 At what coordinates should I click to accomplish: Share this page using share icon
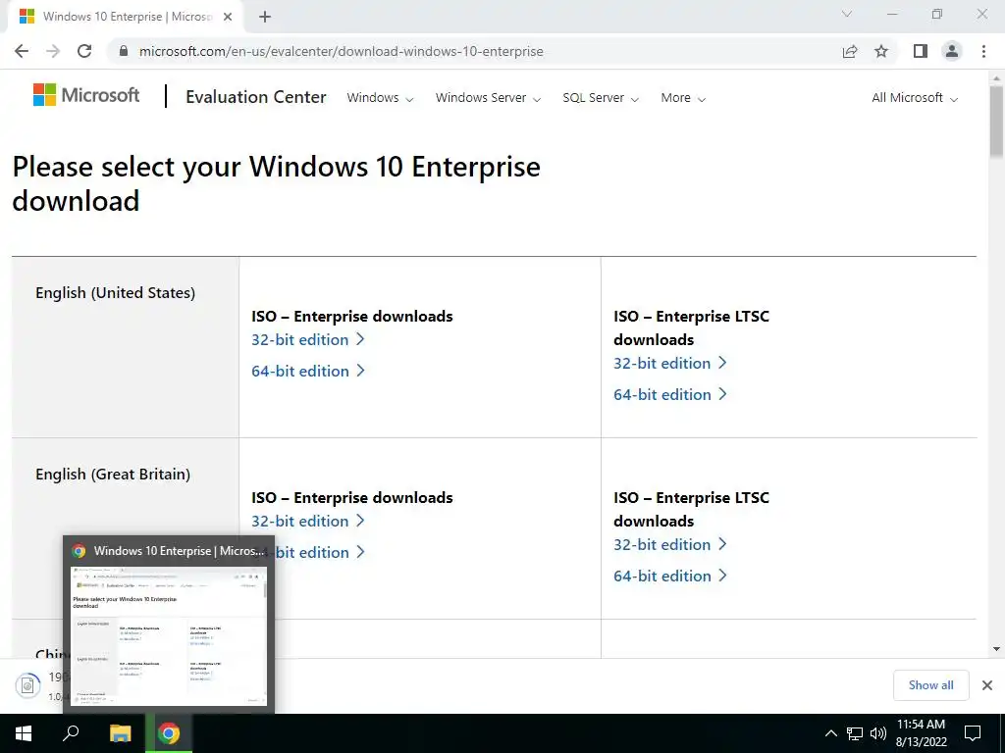point(850,51)
